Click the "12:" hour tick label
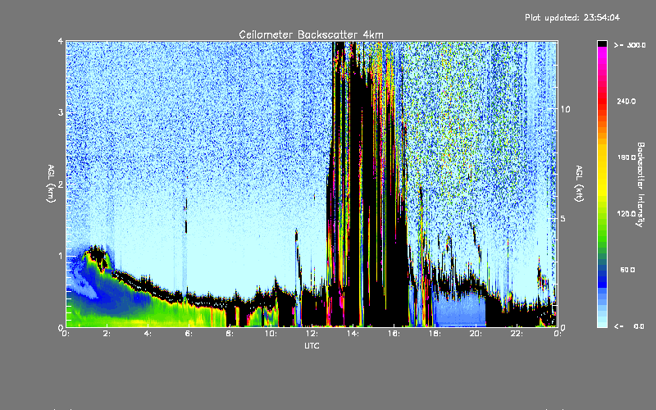The height and width of the screenshot is (410, 656). [x=312, y=334]
